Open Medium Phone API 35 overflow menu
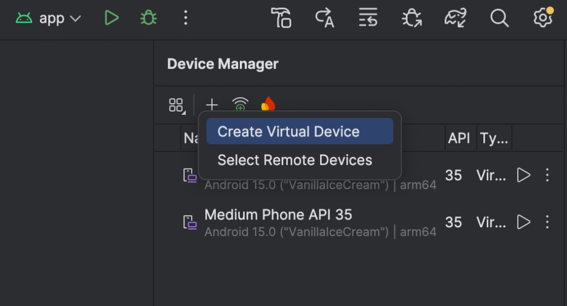 pyautogui.click(x=547, y=222)
